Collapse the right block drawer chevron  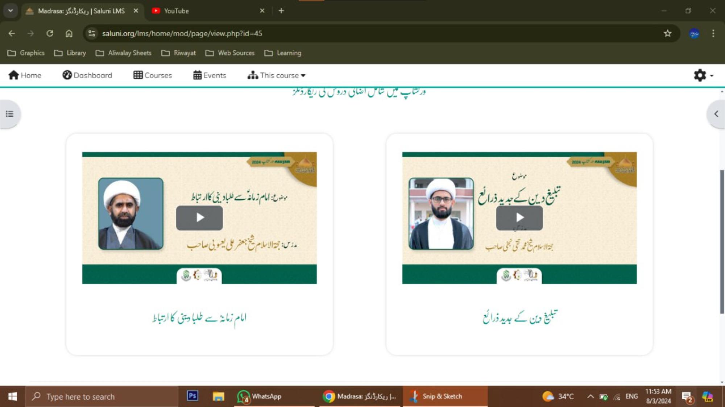pyautogui.click(x=716, y=114)
